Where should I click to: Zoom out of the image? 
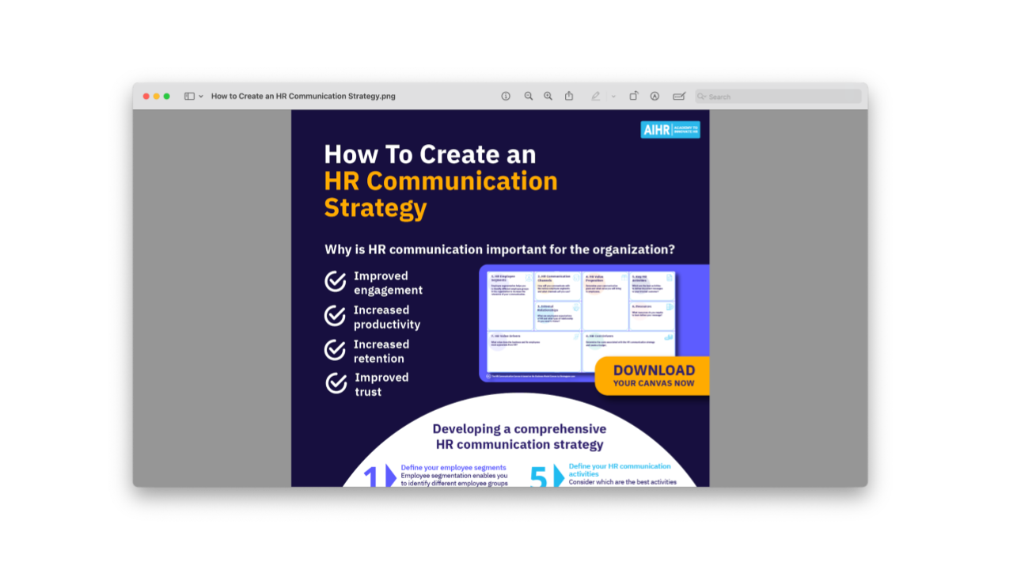528,97
